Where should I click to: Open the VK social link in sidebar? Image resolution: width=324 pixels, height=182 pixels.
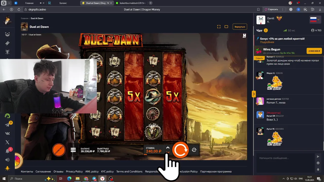tap(7, 133)
